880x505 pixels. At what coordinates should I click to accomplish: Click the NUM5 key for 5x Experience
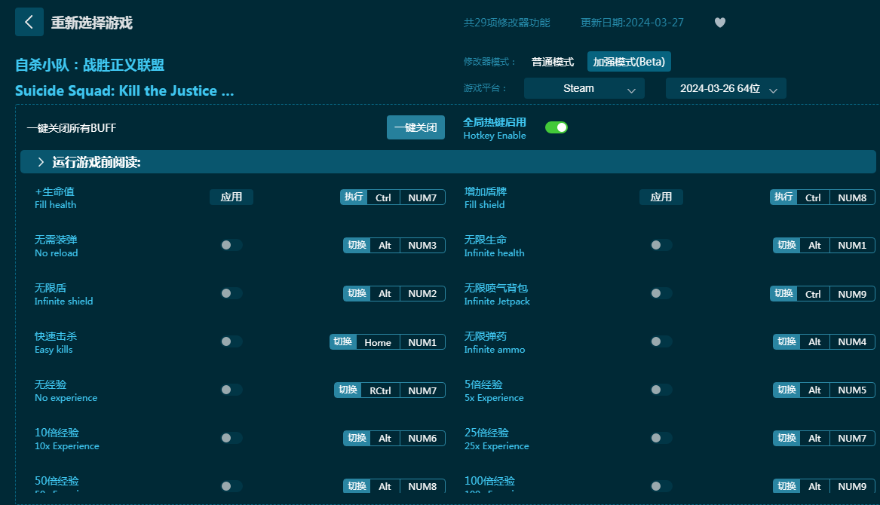point(853,390)
